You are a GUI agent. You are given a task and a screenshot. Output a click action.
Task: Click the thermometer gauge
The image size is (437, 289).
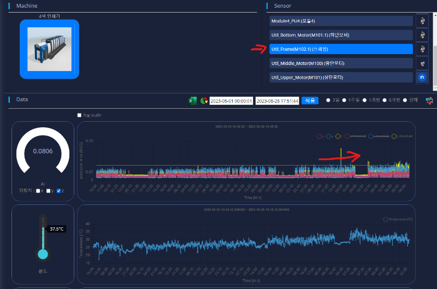[x=43, y=238]
